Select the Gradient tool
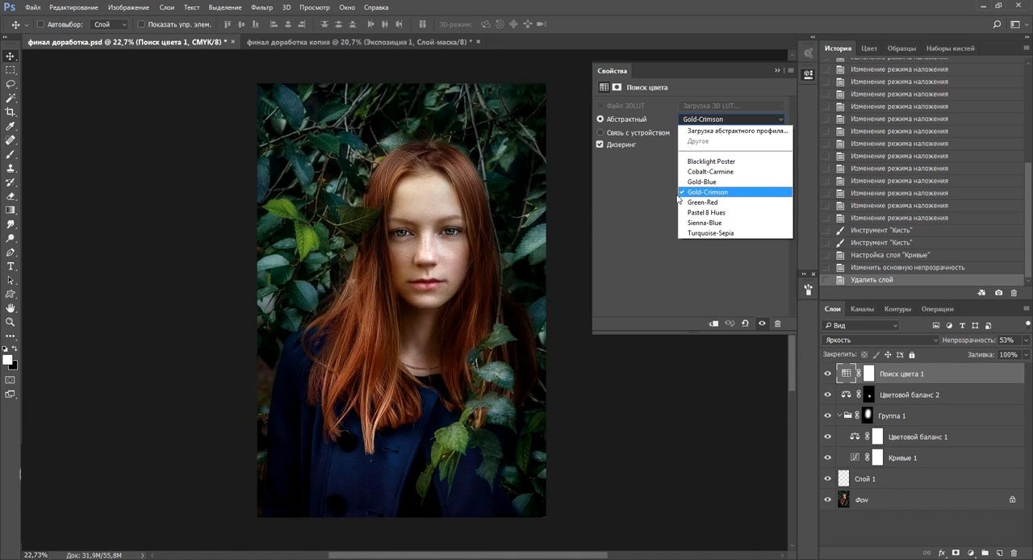 click(x=10, y=211)
